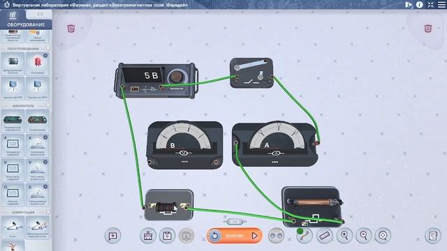The width and height of the screenshot is (447, 251).
Task: Click the voltmeter's right terminal
Action: coord(216,162)
